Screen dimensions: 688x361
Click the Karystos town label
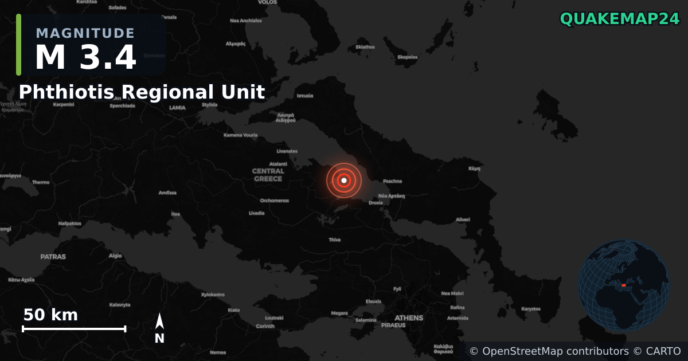[x=531, y=309]
